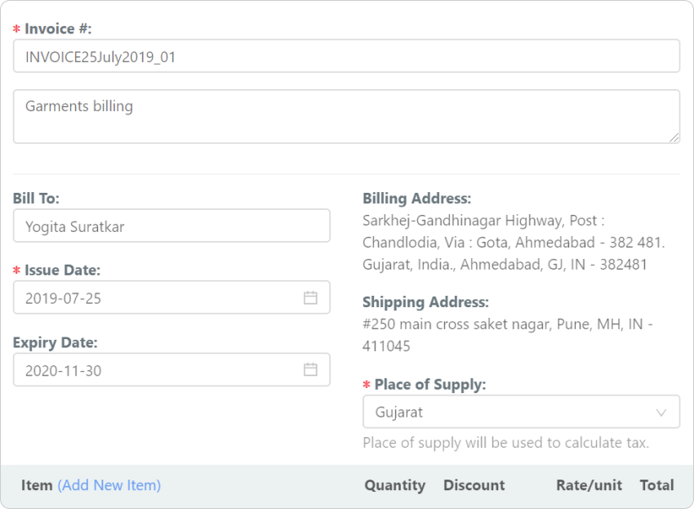Click the Bill To label
Viewport: 694px width, 509px height.
(x=36, y=199)
